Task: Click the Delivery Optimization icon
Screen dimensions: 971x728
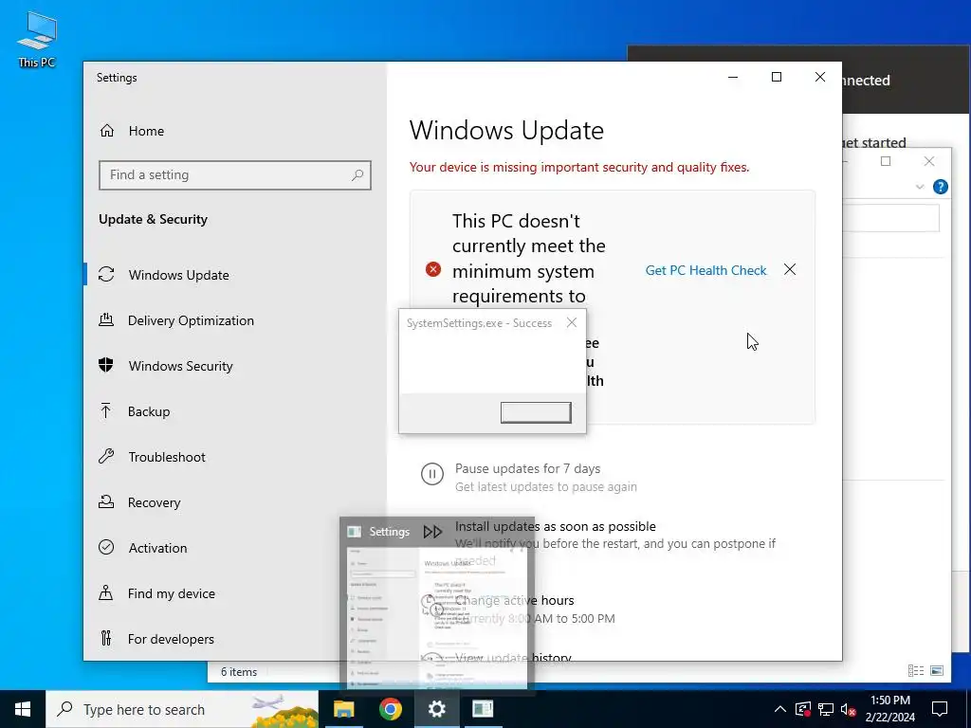Action: pyautogui.click(x=106, y=319)
